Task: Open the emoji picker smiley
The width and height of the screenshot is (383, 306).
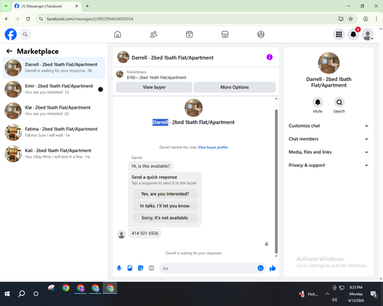Action: pyautogui.click(x=260, y=268)
